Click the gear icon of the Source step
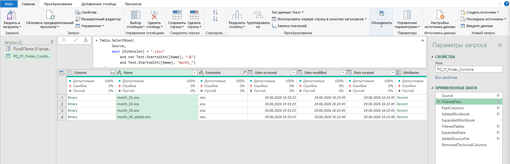The width and height of the screenshot is (510, 164). [498, 96]
